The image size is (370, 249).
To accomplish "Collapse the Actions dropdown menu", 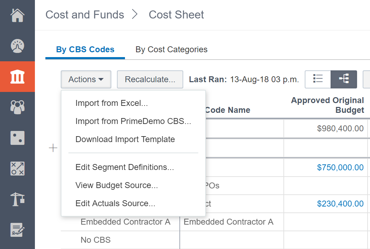I will (x=86, y=79).
